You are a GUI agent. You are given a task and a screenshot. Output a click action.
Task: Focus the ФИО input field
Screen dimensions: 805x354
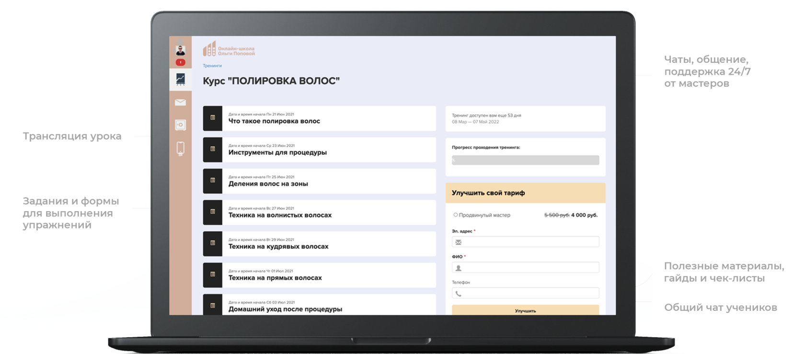pyautogui.click(x=525, y=268)
